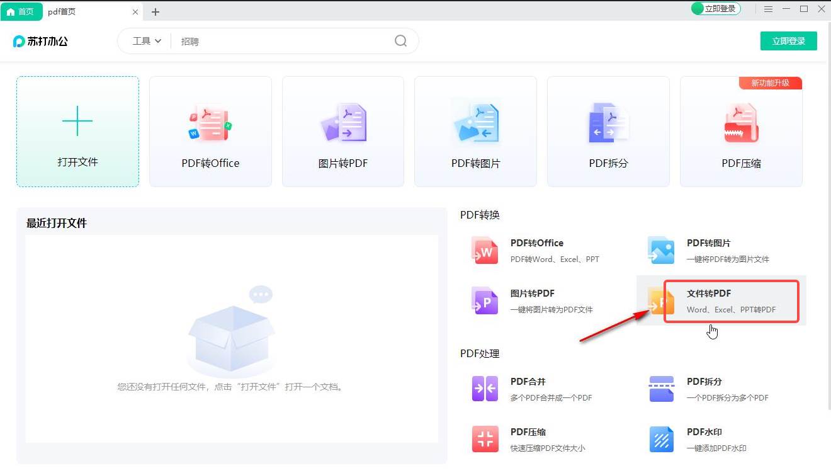Screen dimensions: 831x473
Task: Click the home icon in 首页 tab
Action: tap(11, 11)
